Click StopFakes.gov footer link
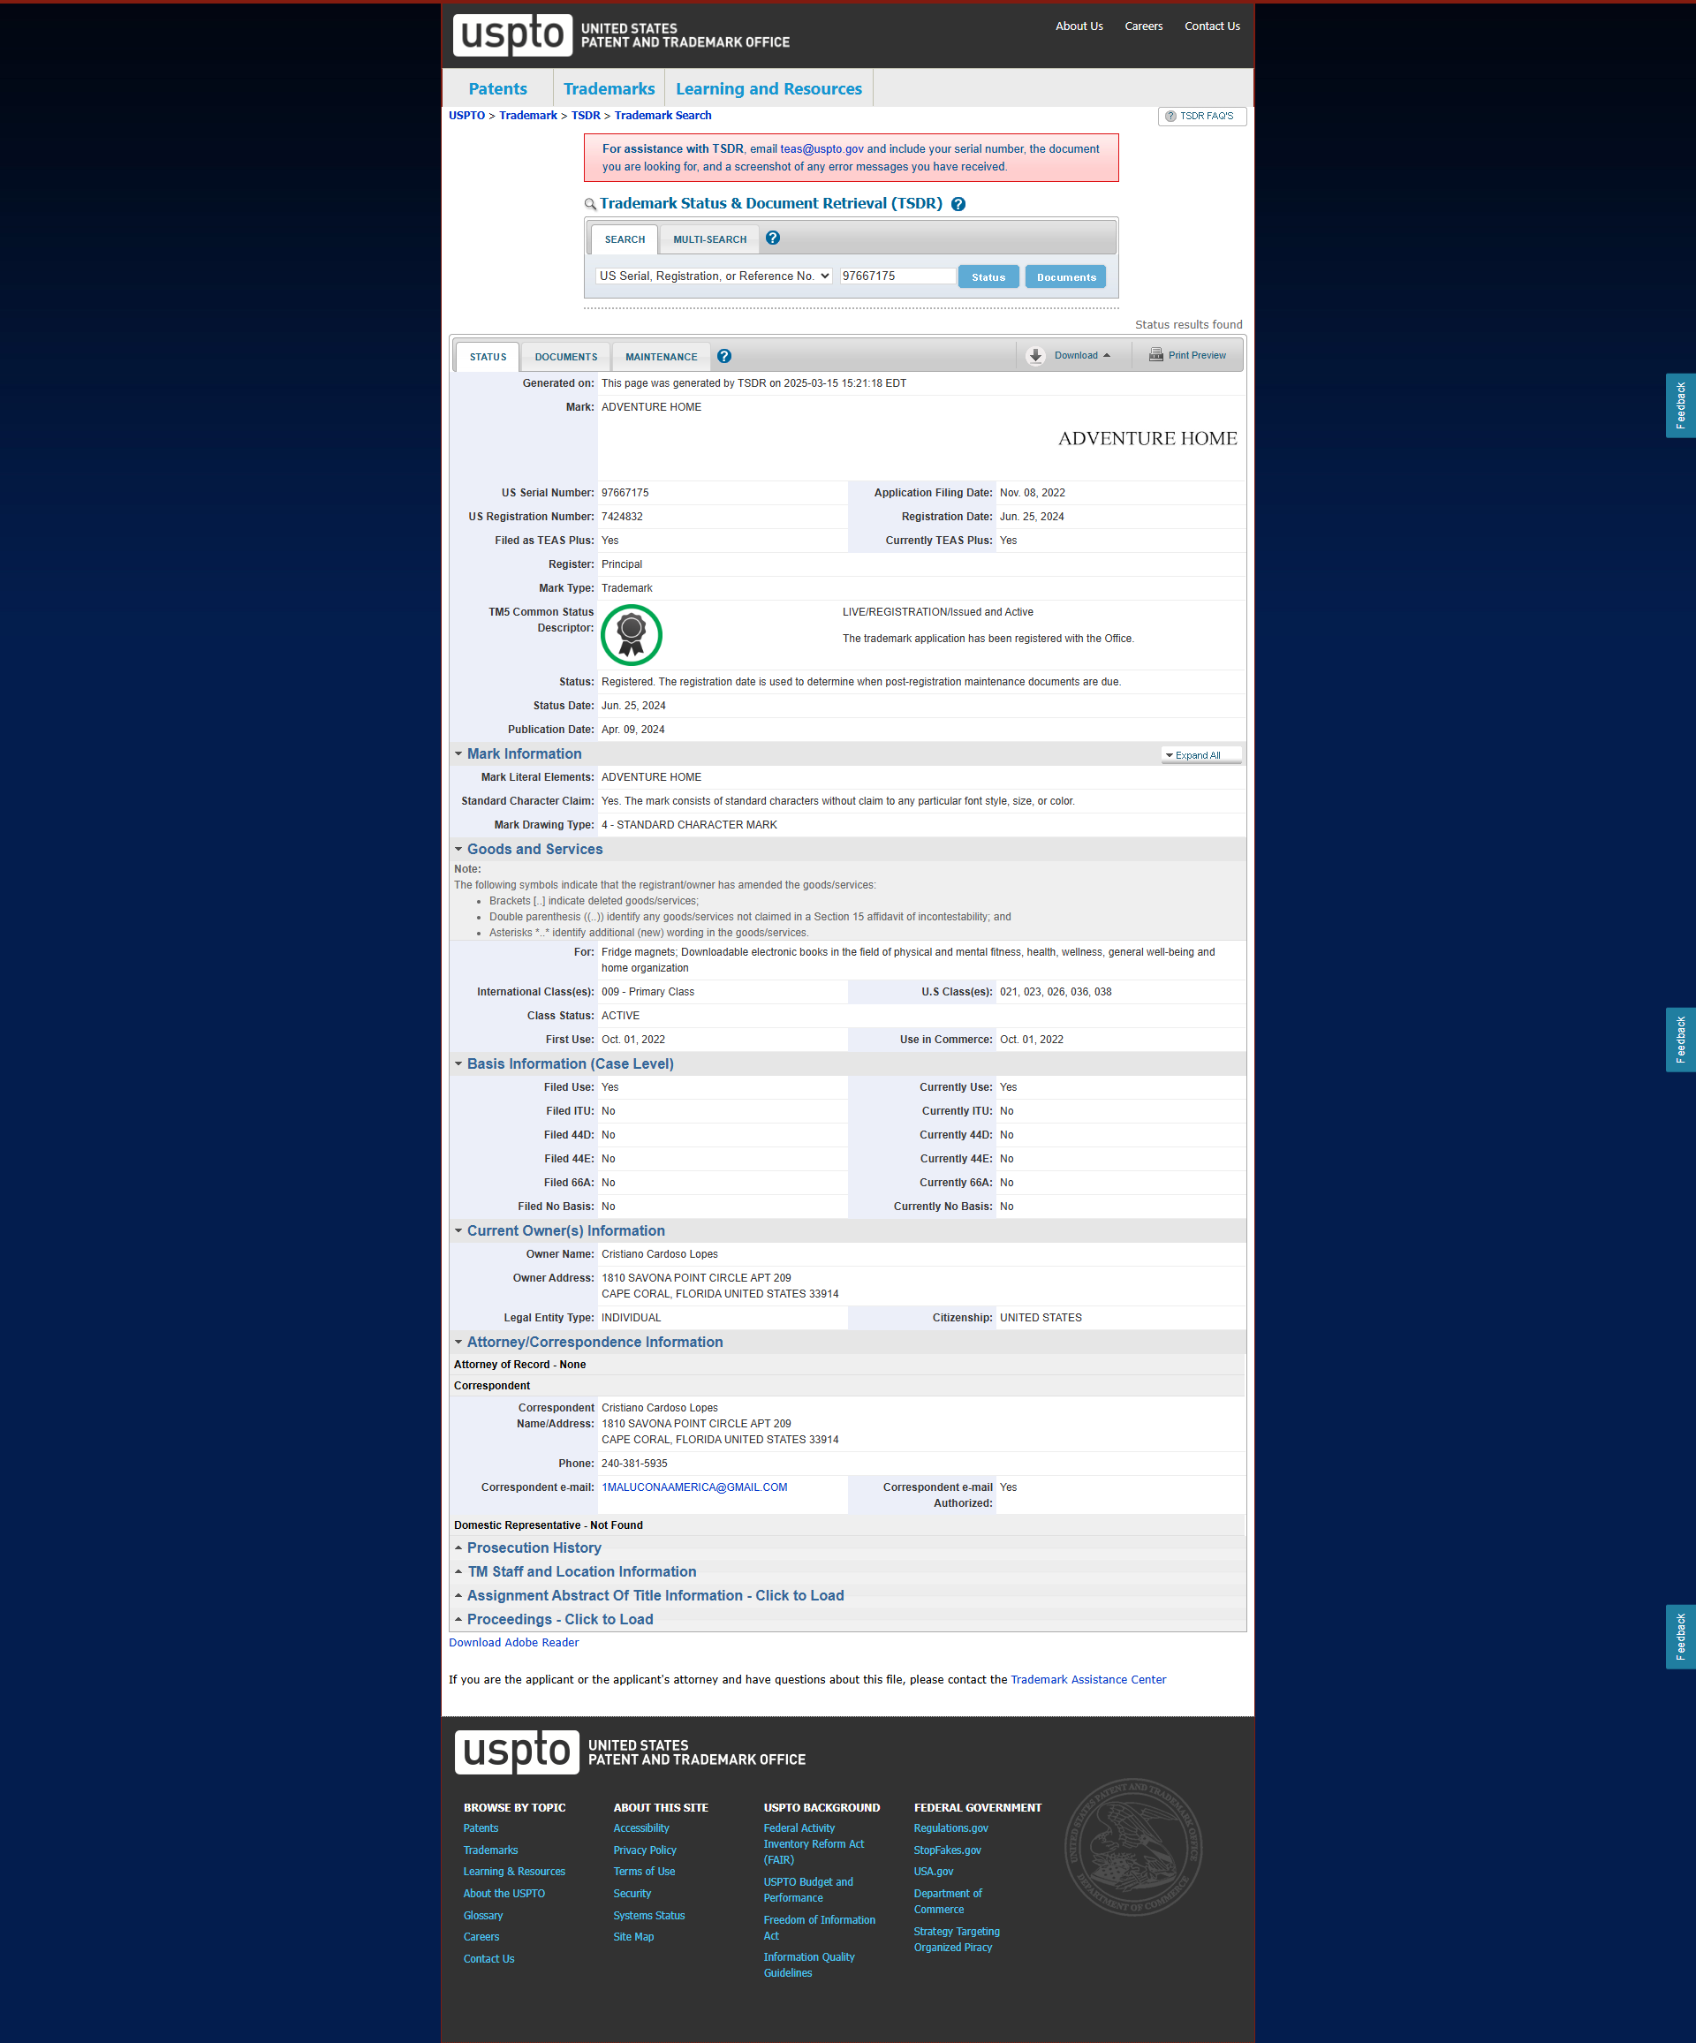 [947, 1851]
